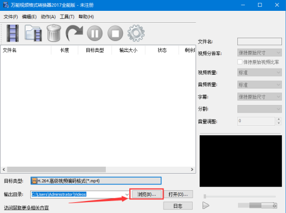Click the add folder of videos icon
Screen dimensions: 286x213
(33, 33)
